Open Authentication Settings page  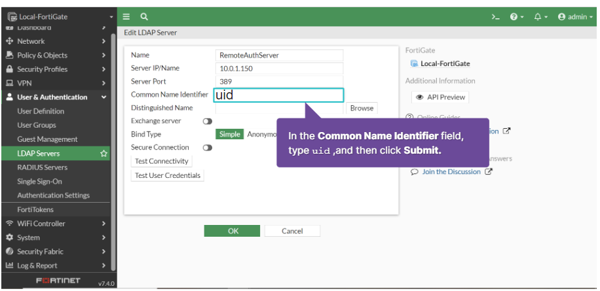point(53,195)
